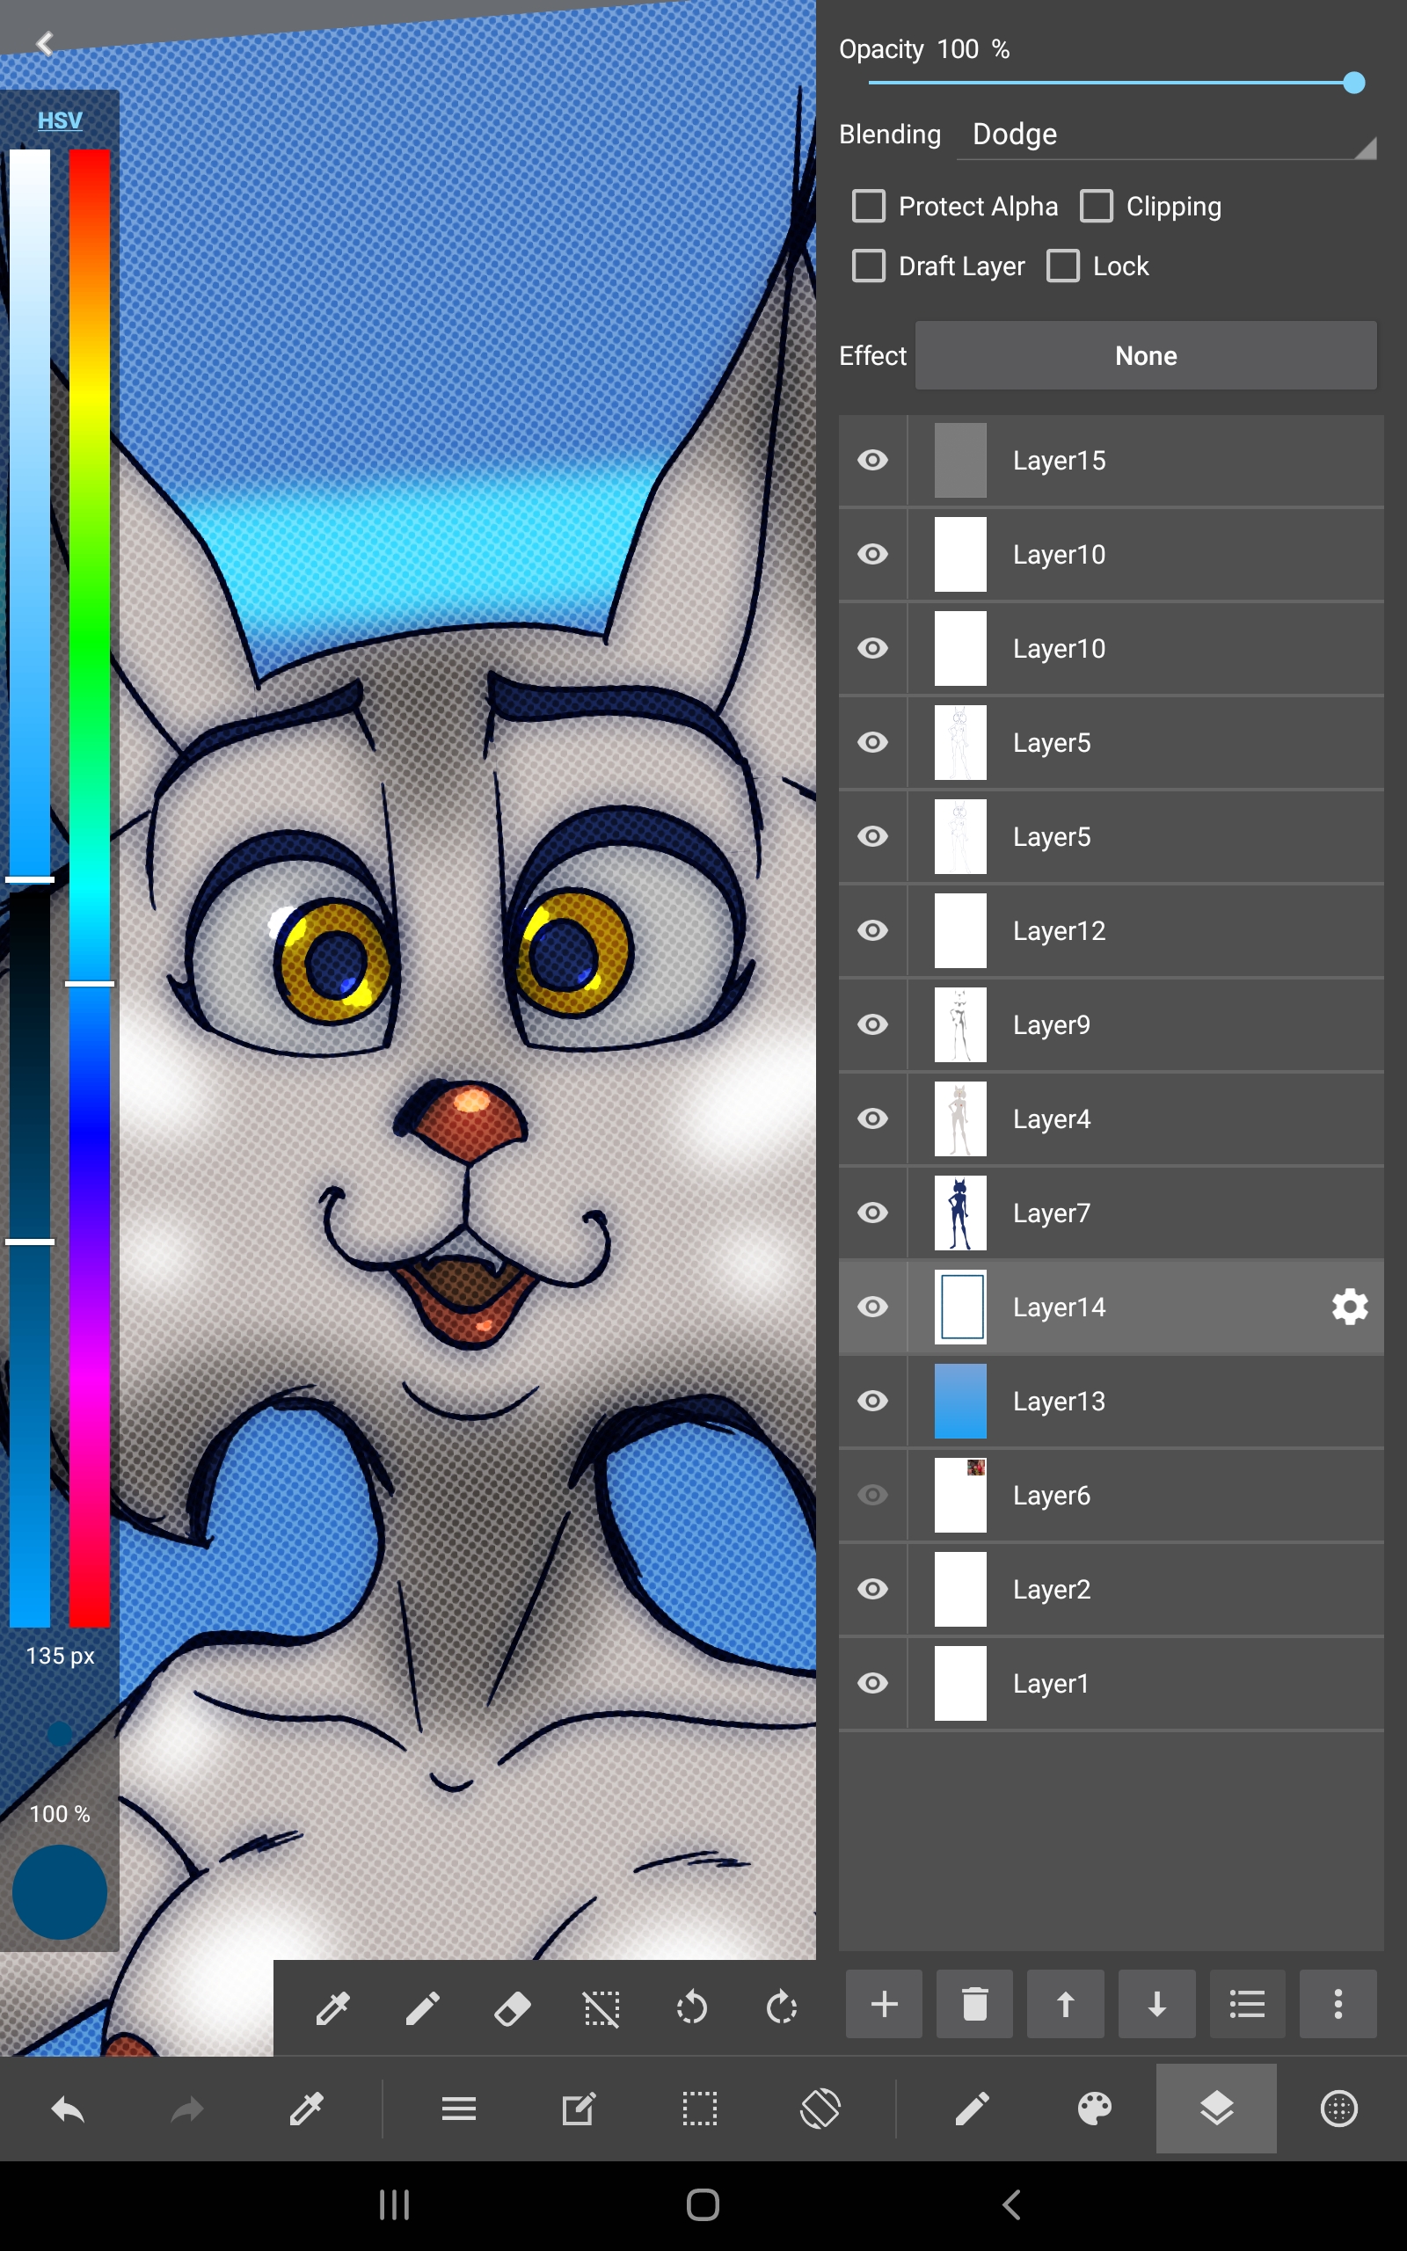This screenshot has height=2251, width=1407.
Task: Switch the HSV color mode tab
Action: [x=60, y=120]
